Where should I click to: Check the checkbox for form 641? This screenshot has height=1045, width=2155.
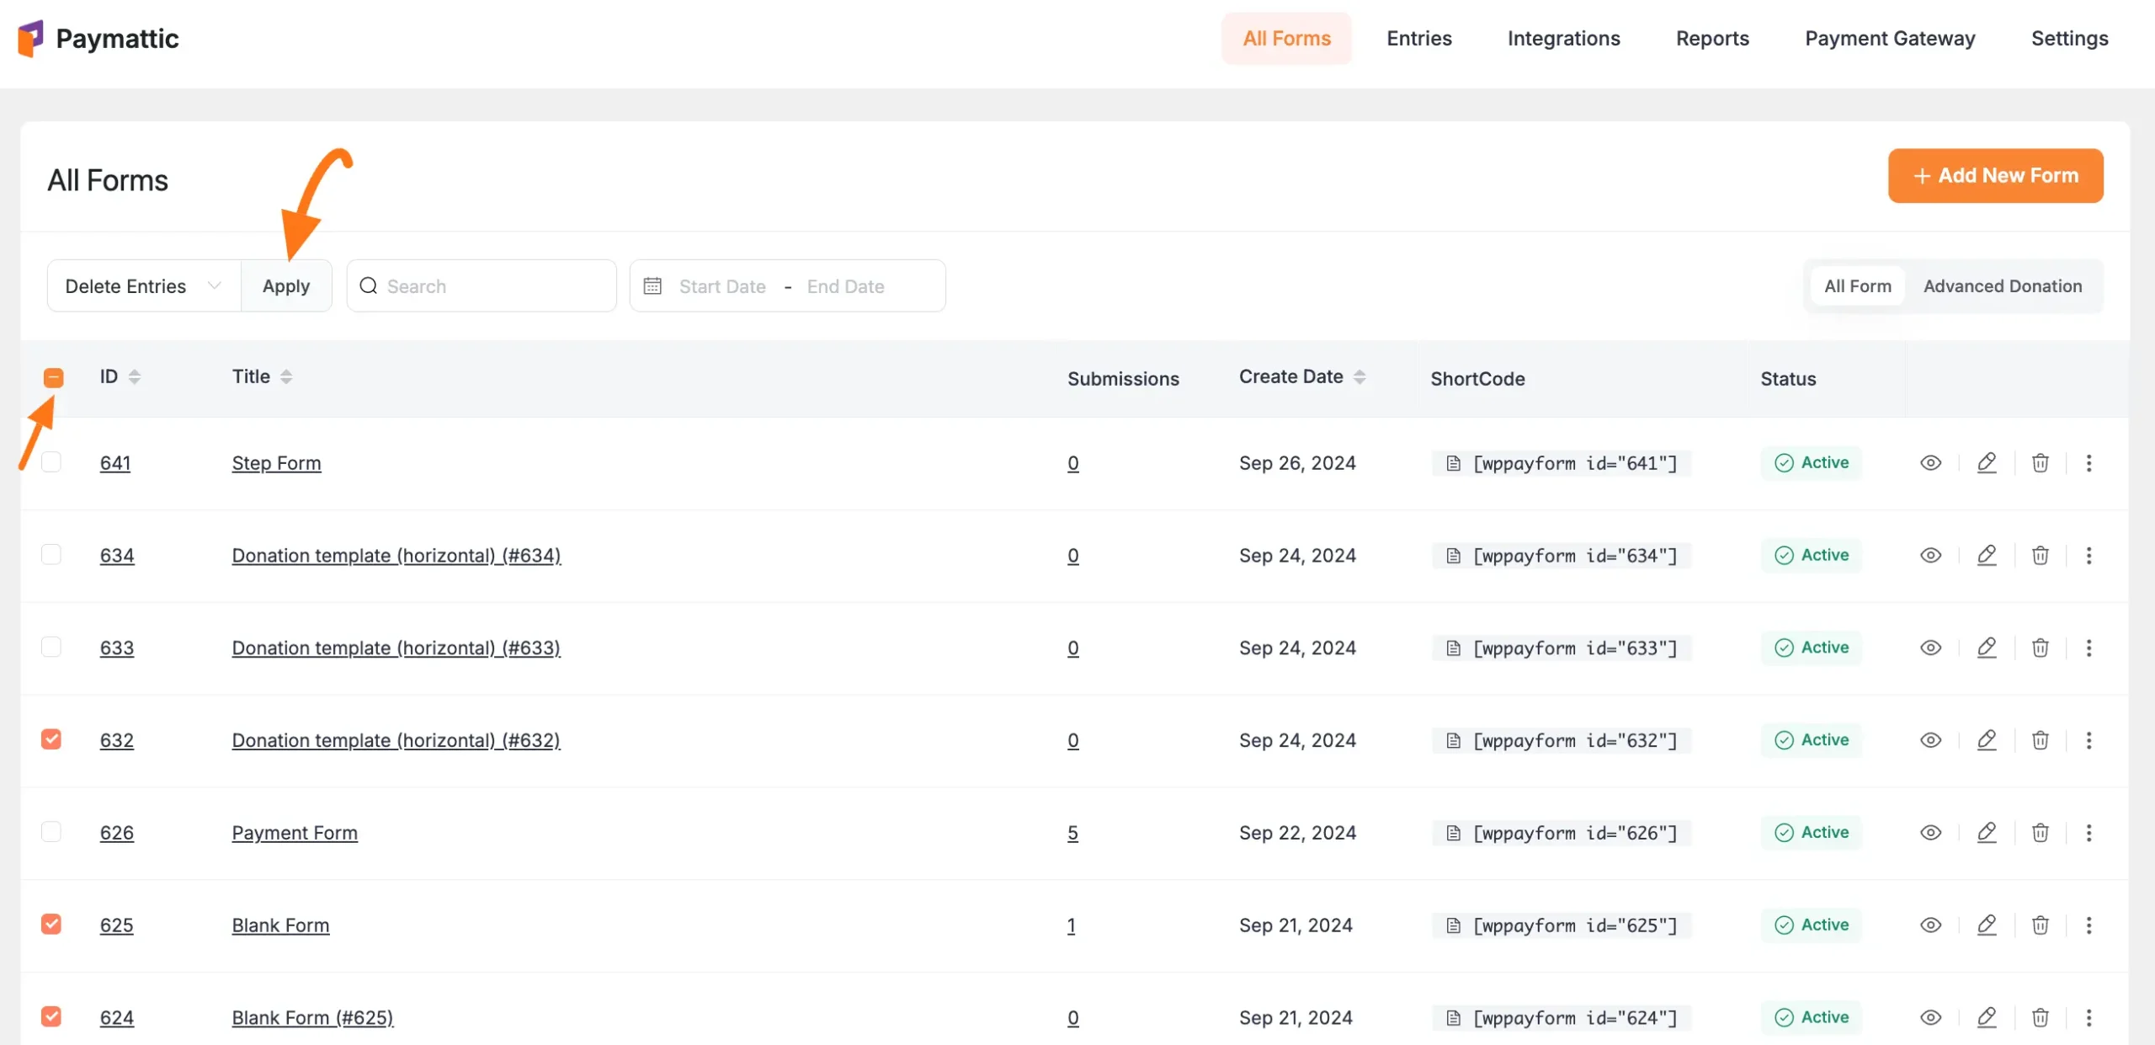[51, 462]
